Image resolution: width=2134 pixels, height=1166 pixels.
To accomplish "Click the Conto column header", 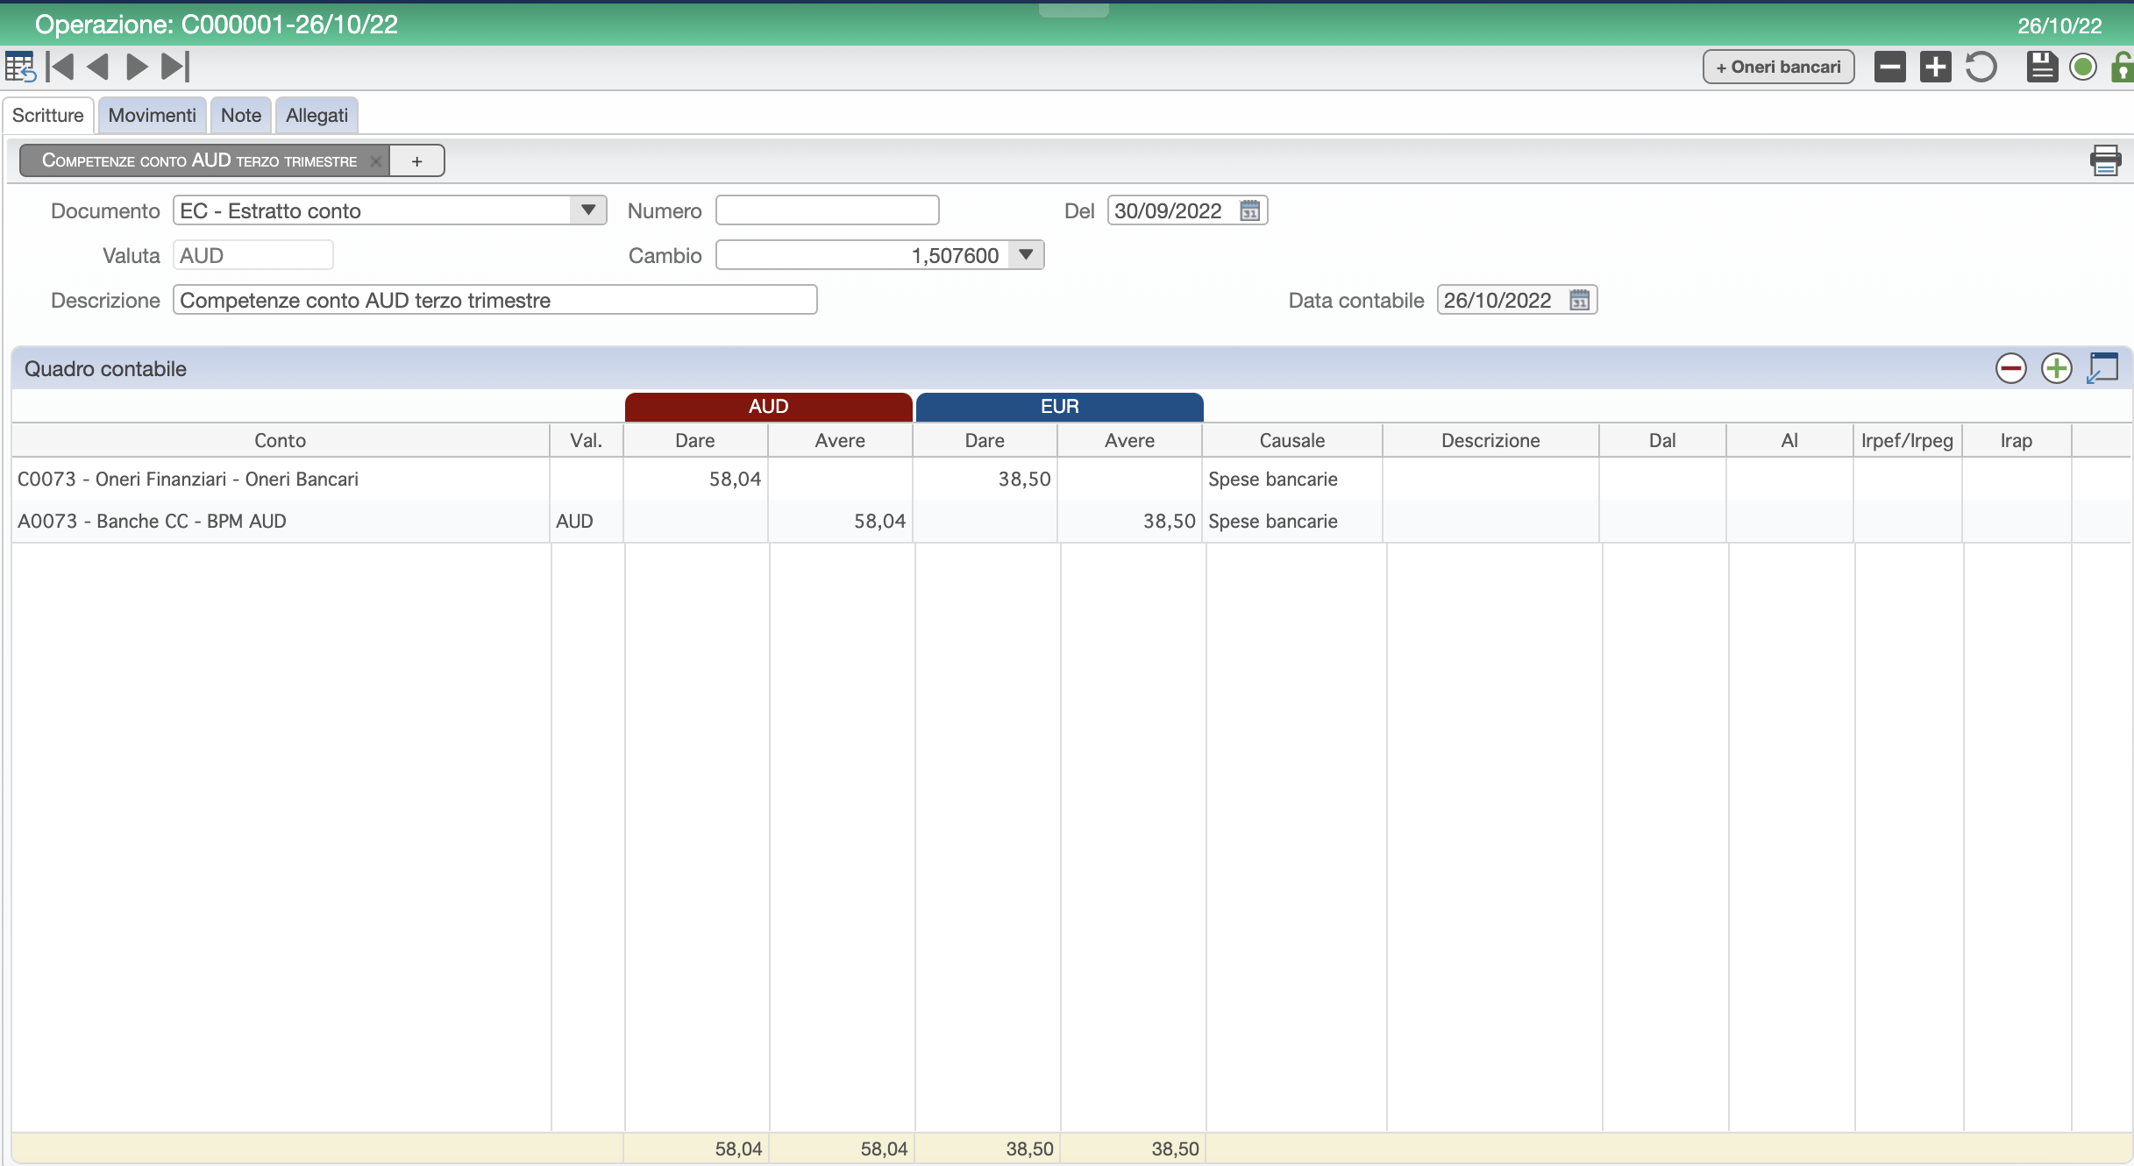I will click(x=281, y=440).
